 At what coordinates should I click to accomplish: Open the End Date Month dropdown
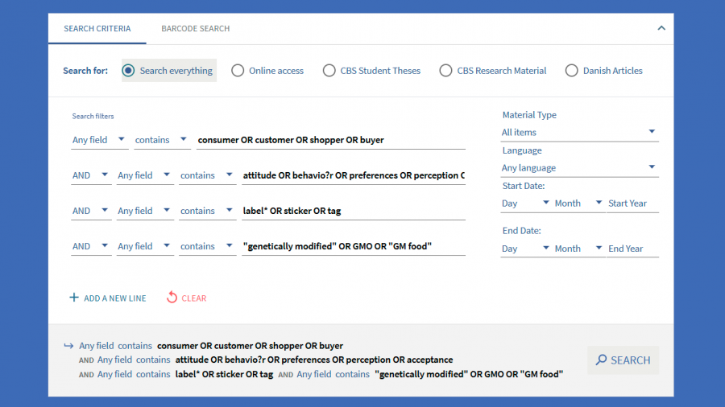coord(577,249)
